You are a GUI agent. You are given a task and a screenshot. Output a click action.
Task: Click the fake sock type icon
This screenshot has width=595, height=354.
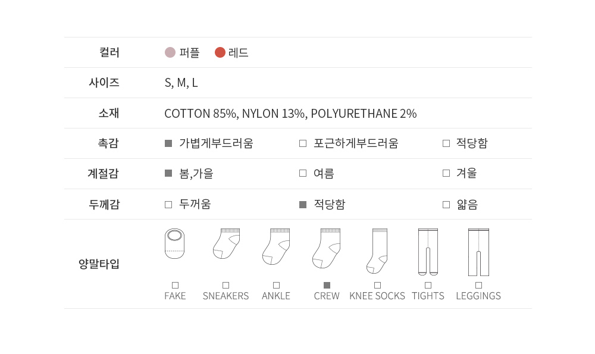tap(174, 244)
